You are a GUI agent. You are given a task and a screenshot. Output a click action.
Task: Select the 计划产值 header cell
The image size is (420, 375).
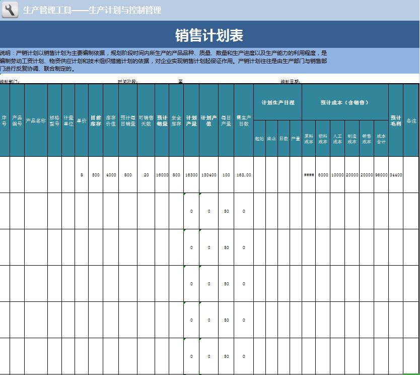208,121
